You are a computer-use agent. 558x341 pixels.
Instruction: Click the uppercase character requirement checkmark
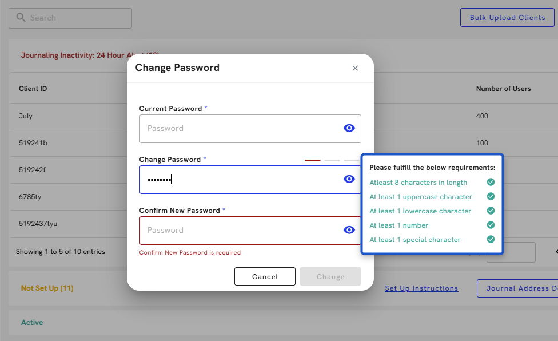tap(491, 197)
